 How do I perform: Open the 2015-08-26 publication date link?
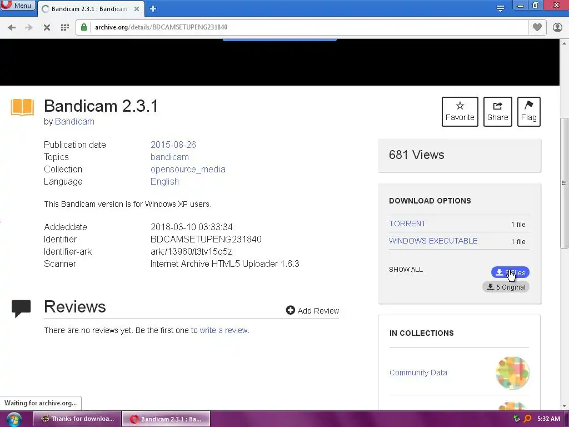(x=173, y=145)
